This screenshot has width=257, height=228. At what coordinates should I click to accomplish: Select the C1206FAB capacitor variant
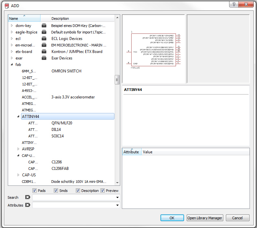coord(60,168)
